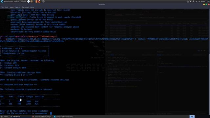Open the Help menu in Terminal

(x=32, y=7)
